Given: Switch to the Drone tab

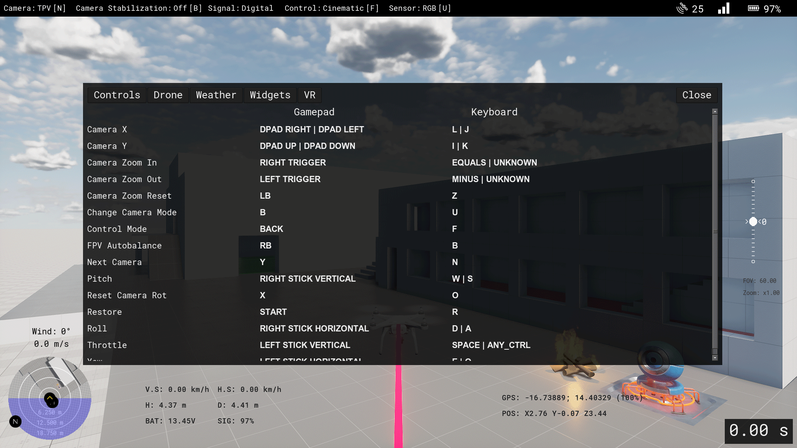Looking at the screenshot, I should click(x=168, y=95).
